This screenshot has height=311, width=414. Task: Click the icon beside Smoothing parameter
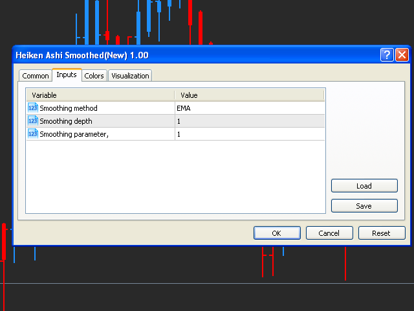pyautogui.click(x=32, y=133)
